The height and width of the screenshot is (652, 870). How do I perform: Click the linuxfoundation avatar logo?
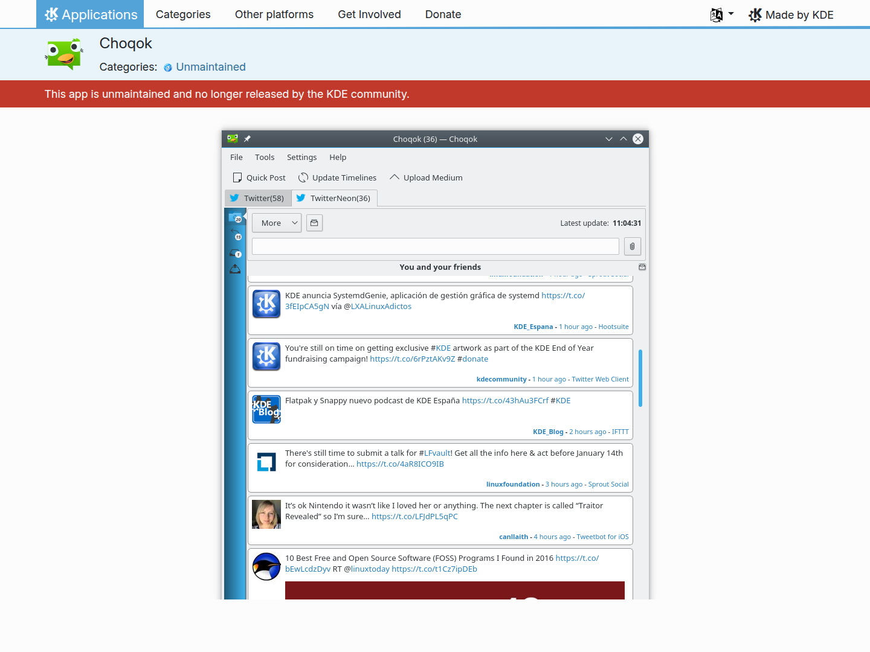pos(266,461)
